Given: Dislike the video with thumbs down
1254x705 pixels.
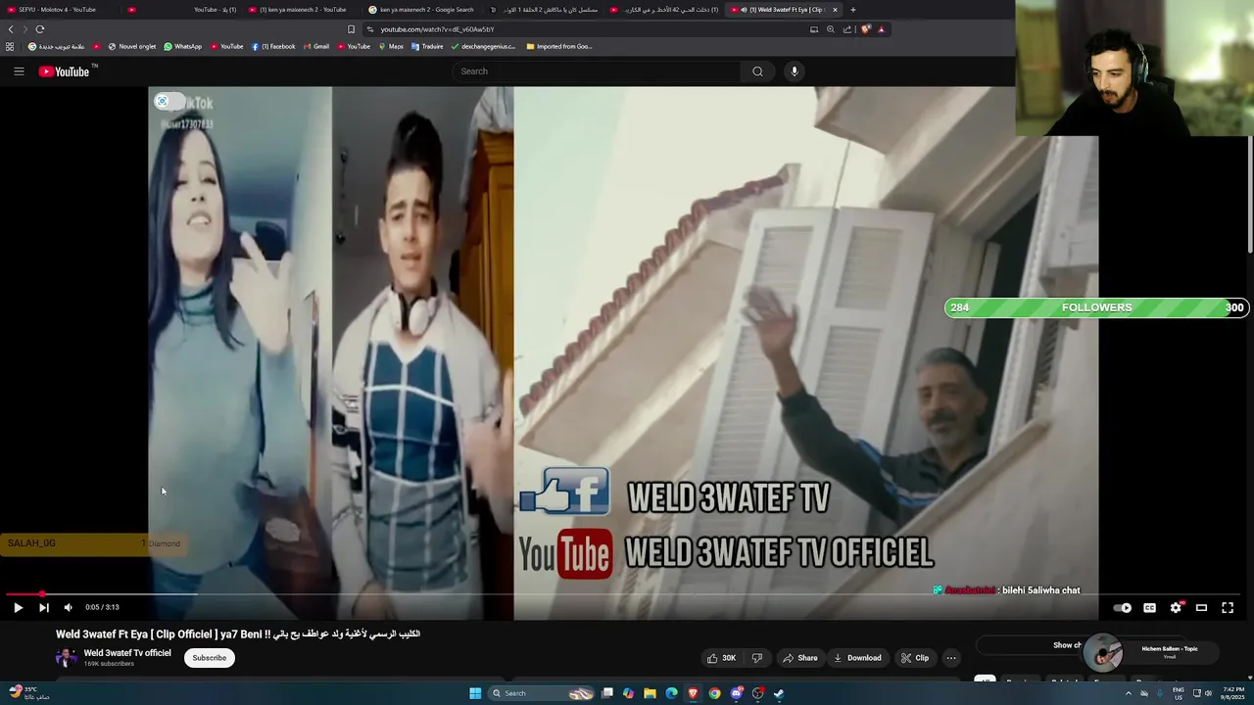Looking at the screenshot, I should 756,658.
